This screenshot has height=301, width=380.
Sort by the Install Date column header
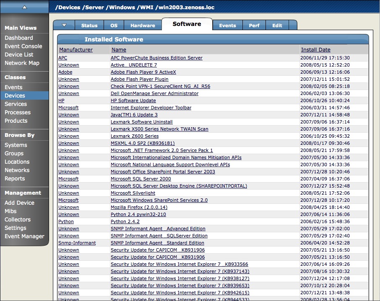[x=315, y=49]
